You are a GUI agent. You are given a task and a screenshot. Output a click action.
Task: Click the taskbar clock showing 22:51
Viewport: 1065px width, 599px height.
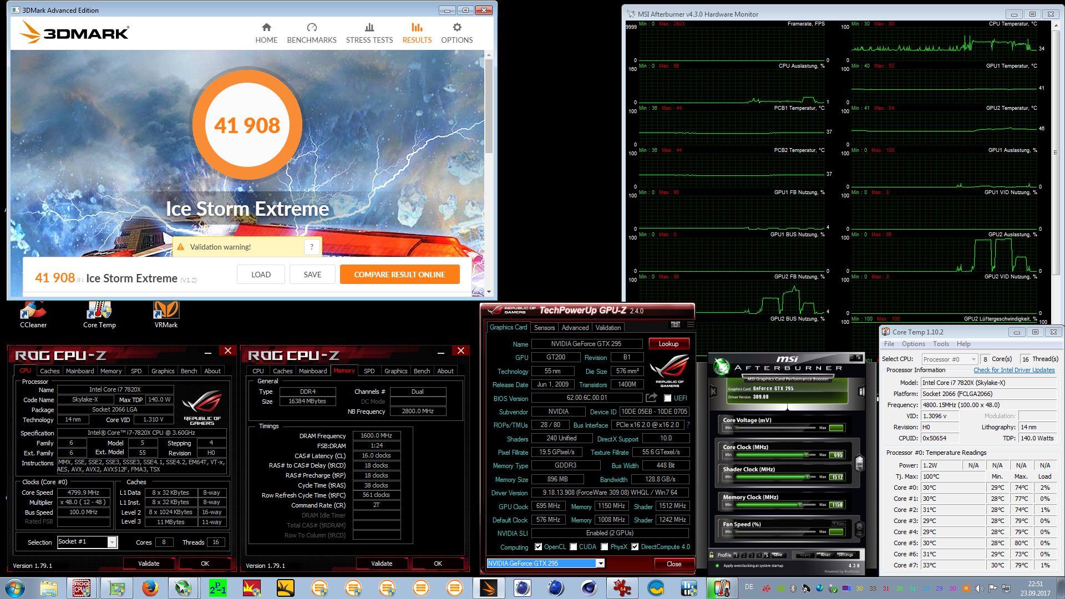[1035, 584]
